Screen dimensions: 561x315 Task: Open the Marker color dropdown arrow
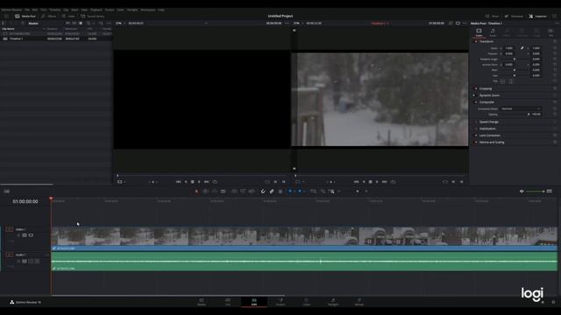pos(304,192)
